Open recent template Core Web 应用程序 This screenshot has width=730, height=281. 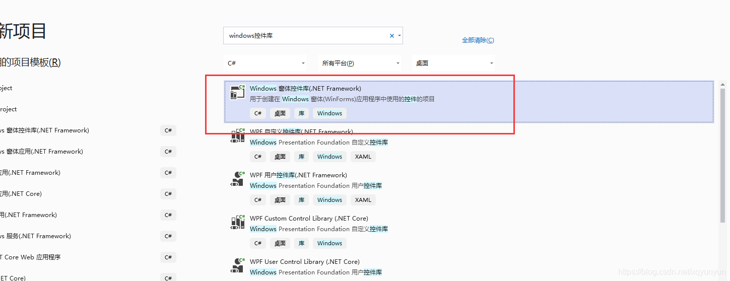click(x=30, y=257)
